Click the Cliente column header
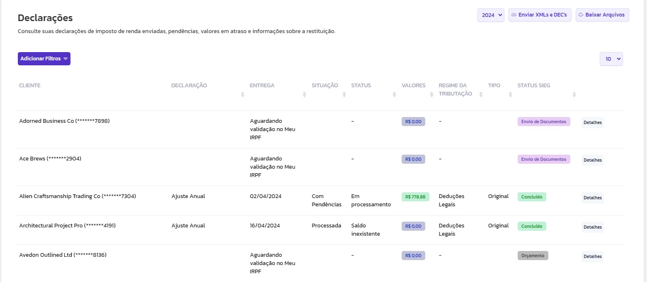The width and height of the screenshot is (647, 282). pyautogui.click(x=30, y=86)
